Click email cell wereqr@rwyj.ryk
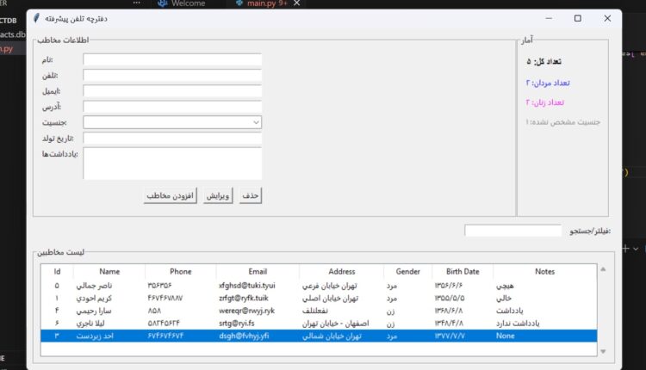 246,311
